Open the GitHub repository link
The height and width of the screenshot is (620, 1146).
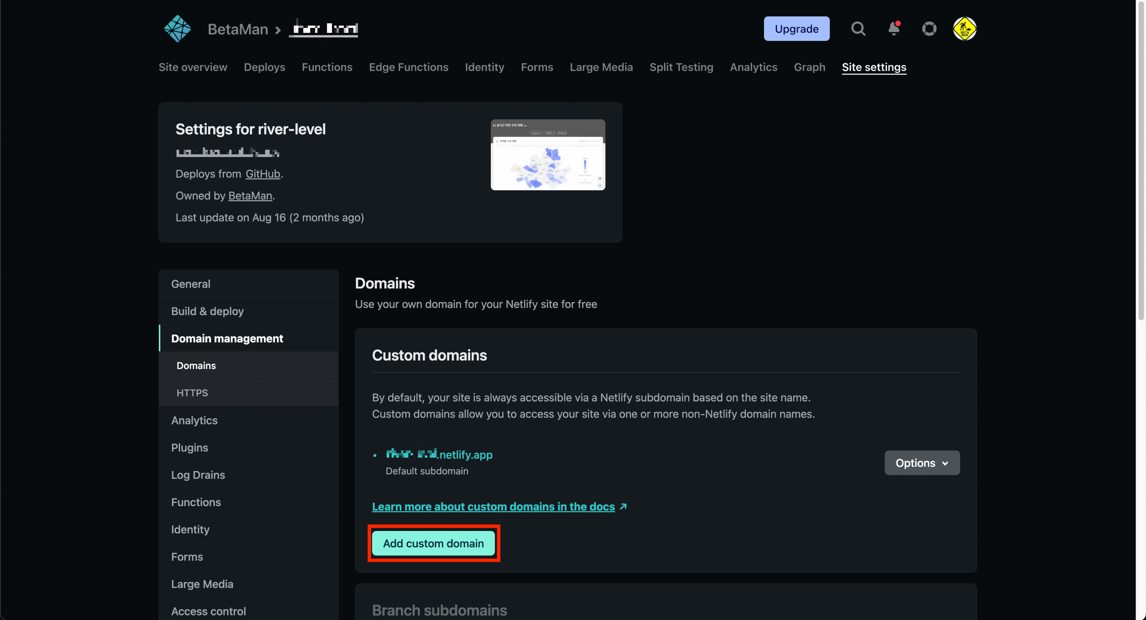click(x=262, y=174)
